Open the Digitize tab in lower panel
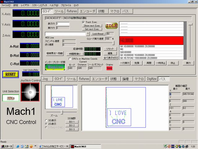This screenshot has width=198, height=149. 152,79
